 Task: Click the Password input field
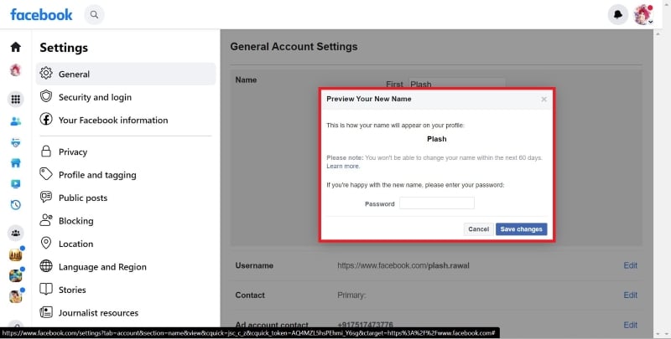click(x=436, y=203)
